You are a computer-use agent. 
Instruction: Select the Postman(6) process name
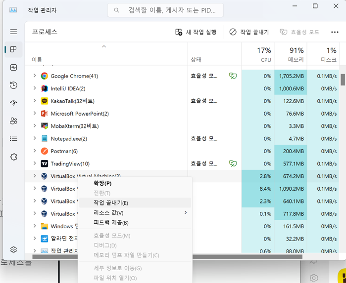coord(64,151)
